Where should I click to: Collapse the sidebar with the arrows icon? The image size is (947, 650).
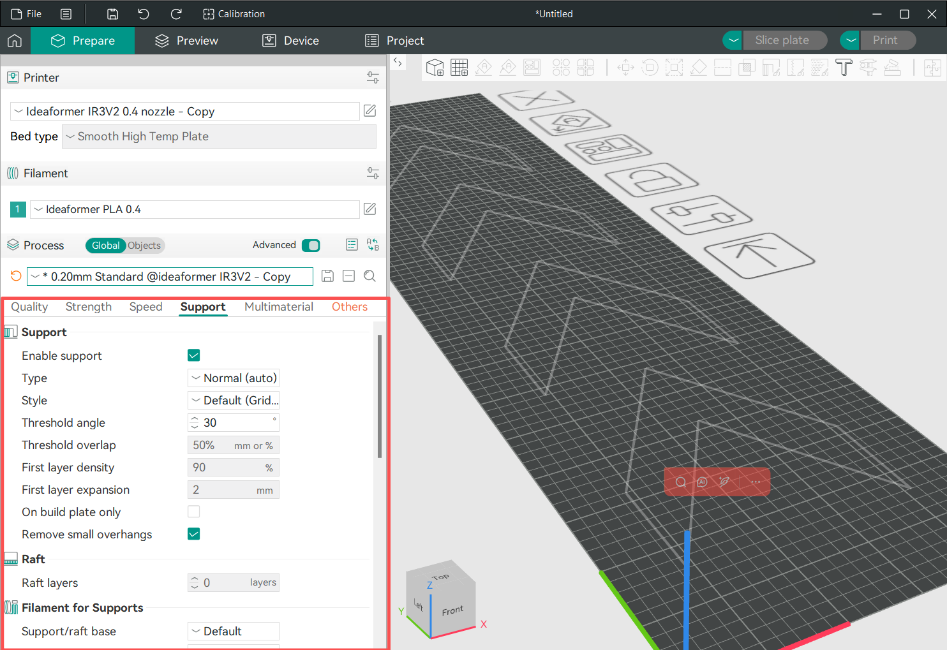click(x=398, y=62)
